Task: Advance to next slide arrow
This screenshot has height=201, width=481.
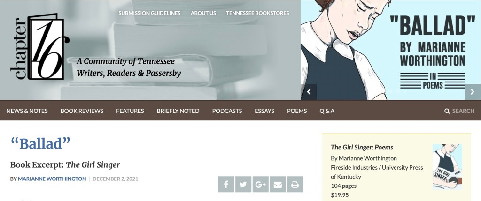Action: pyautogui.click(x=473, y=92)
